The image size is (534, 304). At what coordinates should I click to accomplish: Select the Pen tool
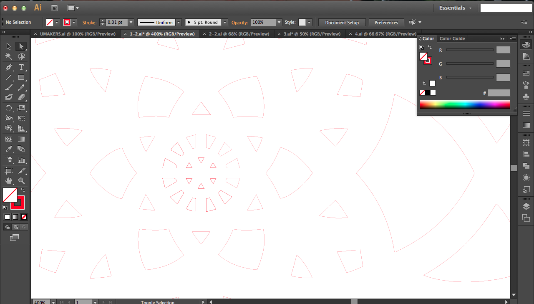coord(9,67)
